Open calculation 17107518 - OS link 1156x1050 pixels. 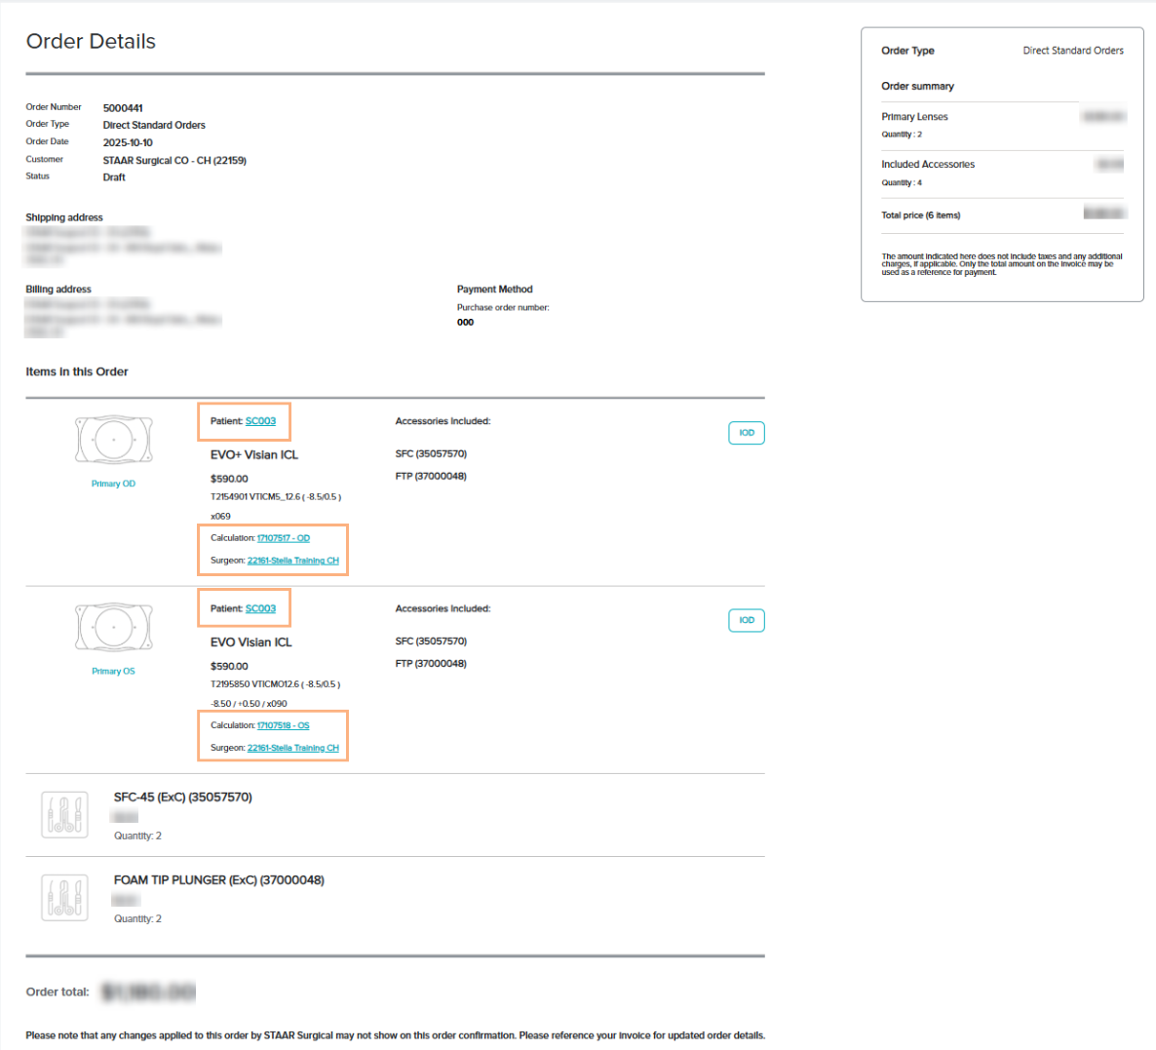click(283, 725)
